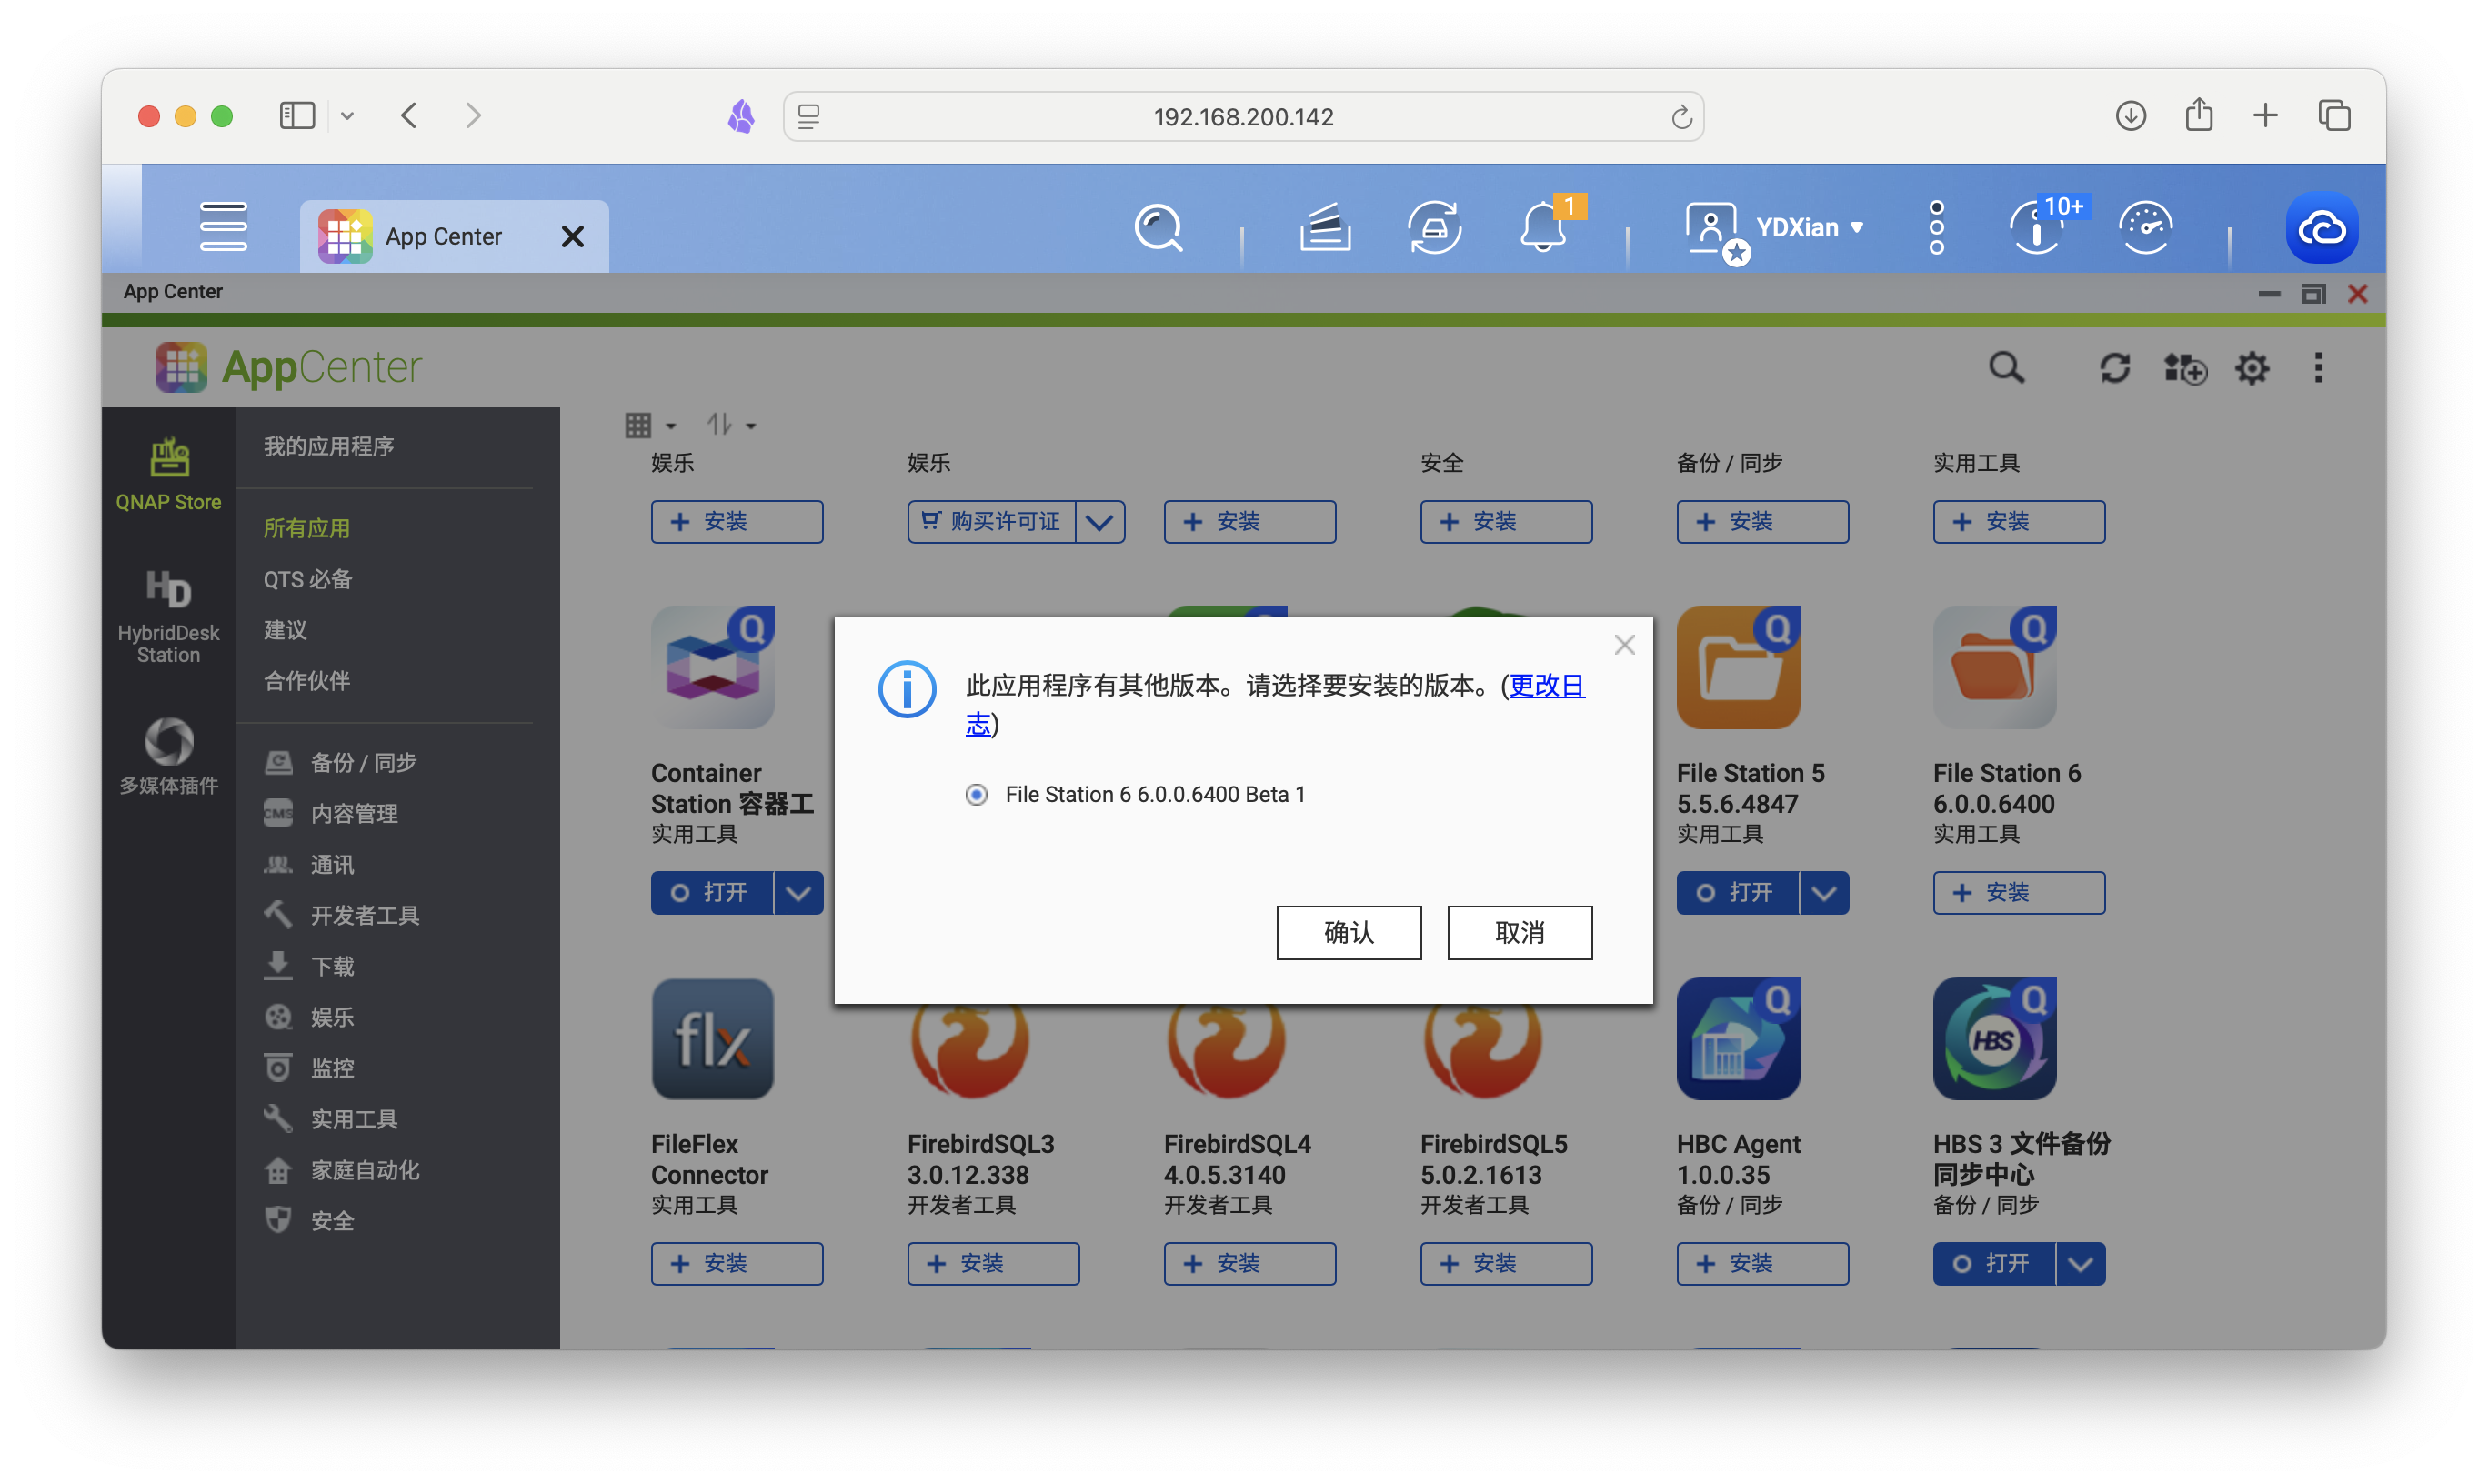Select the 监控 sidebar category
The height and width of the screenshot is (1484, 2488).
[309, 1069]
